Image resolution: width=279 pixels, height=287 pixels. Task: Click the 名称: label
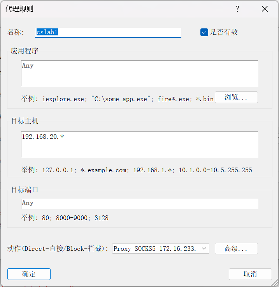pos(16,32)
